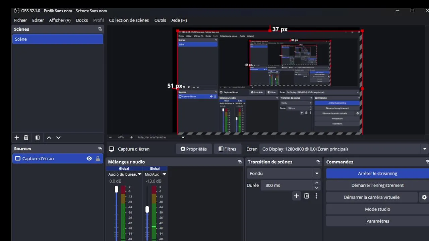429x241 pixels.
Task: Toggle lock on Capture d'écran source
Action: click(98, 159)
